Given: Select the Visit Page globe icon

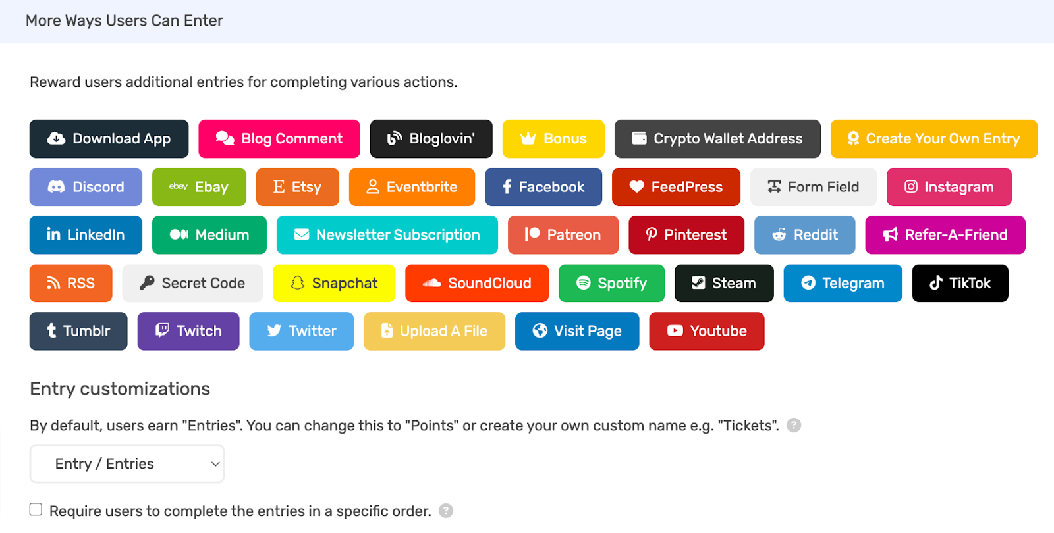Looking at the screenshot, I should pos(540,330).
